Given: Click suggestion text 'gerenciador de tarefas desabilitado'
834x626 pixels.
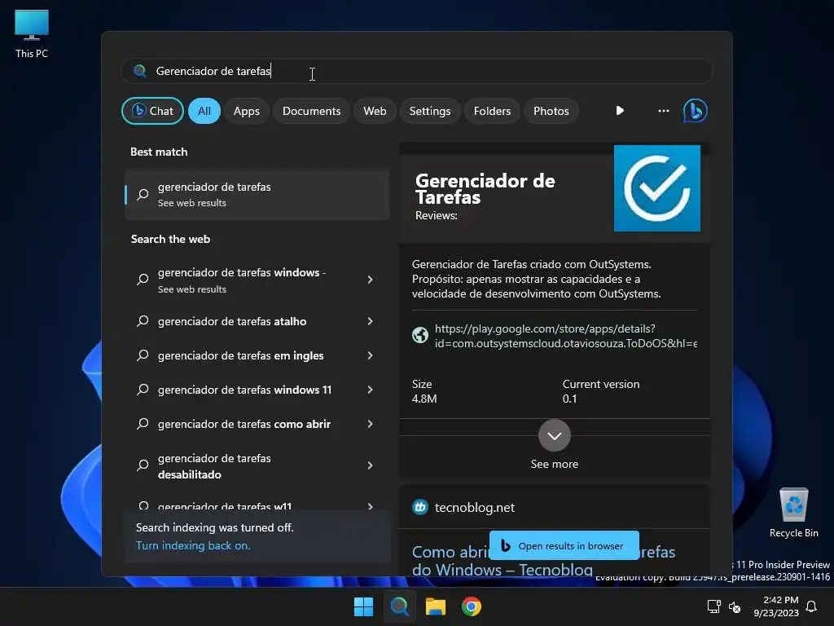Looking at the screenshot, I should (214, 465).
